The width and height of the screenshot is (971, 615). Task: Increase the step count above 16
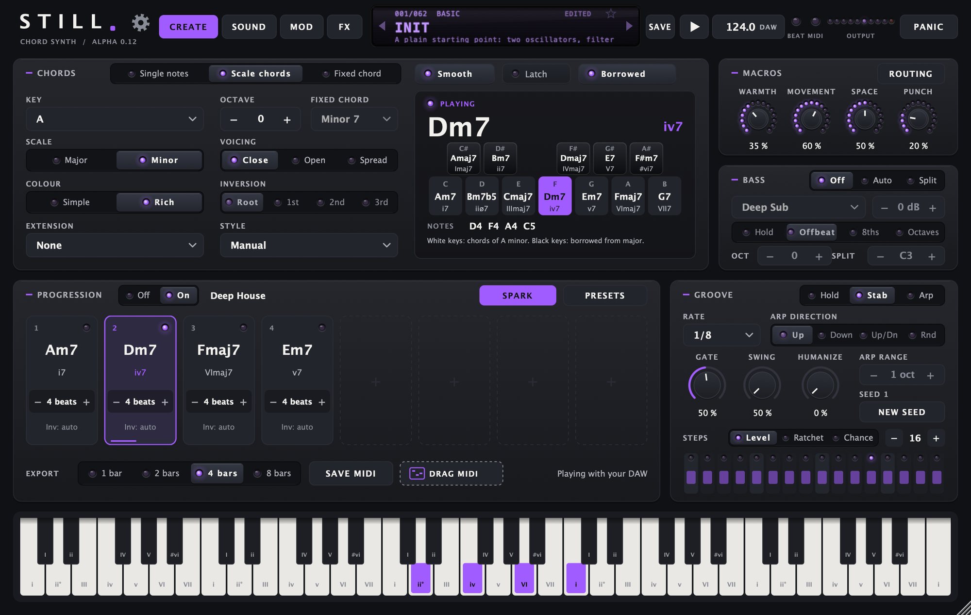tap(936, 438)
